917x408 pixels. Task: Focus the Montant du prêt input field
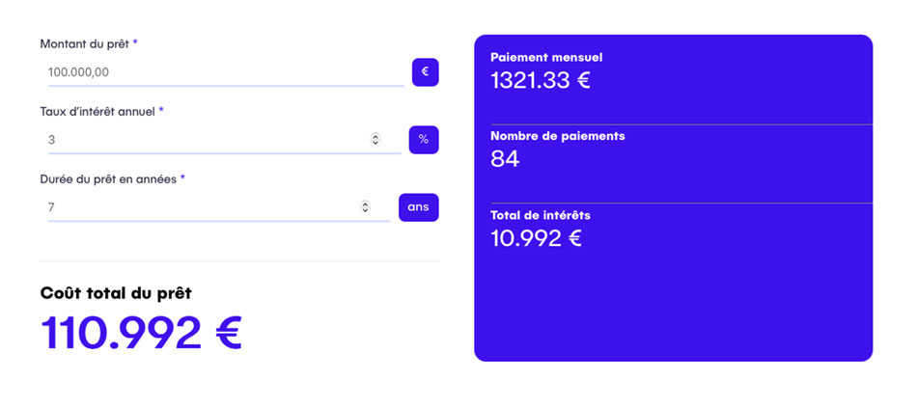click(x=222, y=72)
